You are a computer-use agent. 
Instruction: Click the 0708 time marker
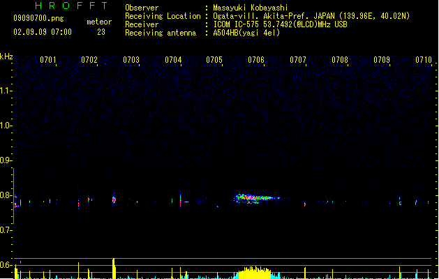coord(340,60)
